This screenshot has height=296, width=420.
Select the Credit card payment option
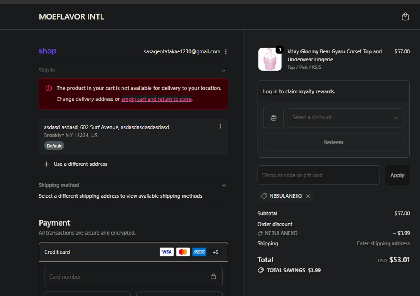point(133,252)
